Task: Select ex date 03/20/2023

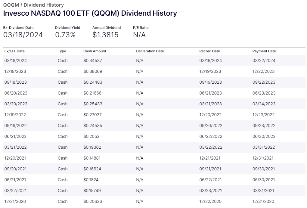Action: point(16,104)
